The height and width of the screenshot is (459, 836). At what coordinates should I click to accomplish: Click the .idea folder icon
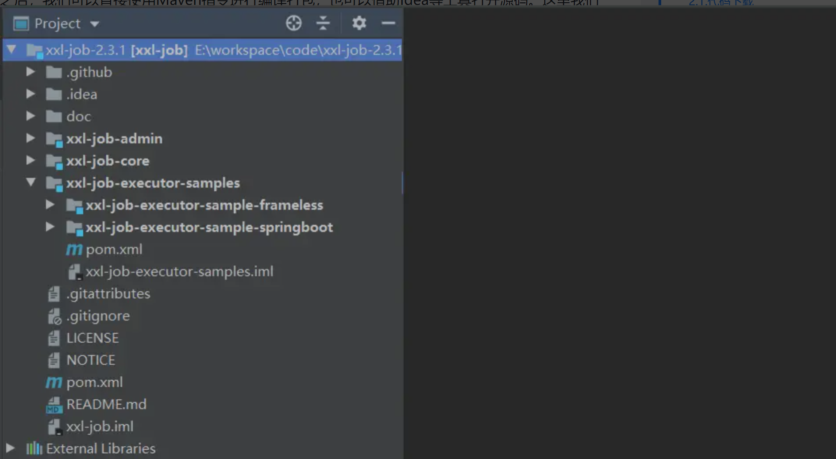tap(54, 94)
